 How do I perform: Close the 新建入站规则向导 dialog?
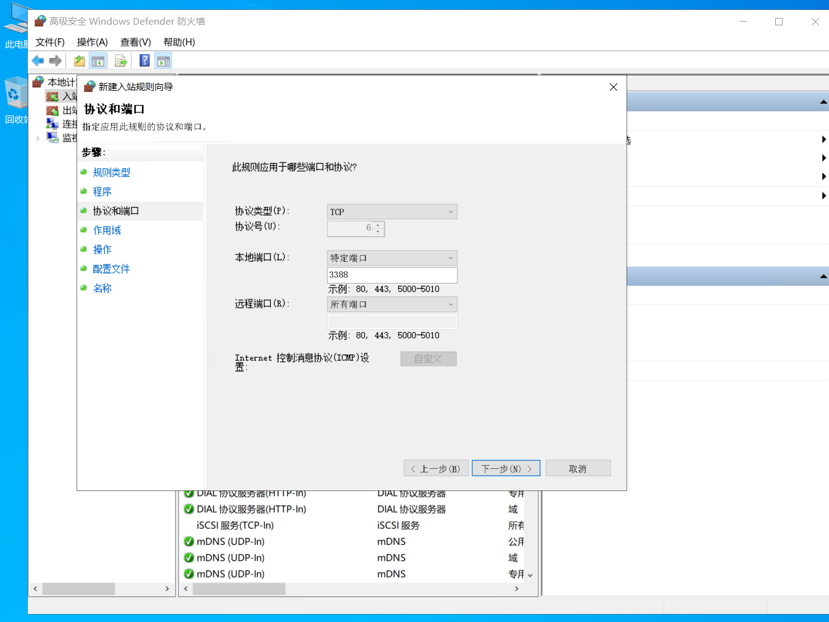614,87
